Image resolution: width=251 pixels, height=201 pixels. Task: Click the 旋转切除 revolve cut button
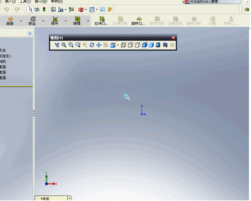pos(194,21)
